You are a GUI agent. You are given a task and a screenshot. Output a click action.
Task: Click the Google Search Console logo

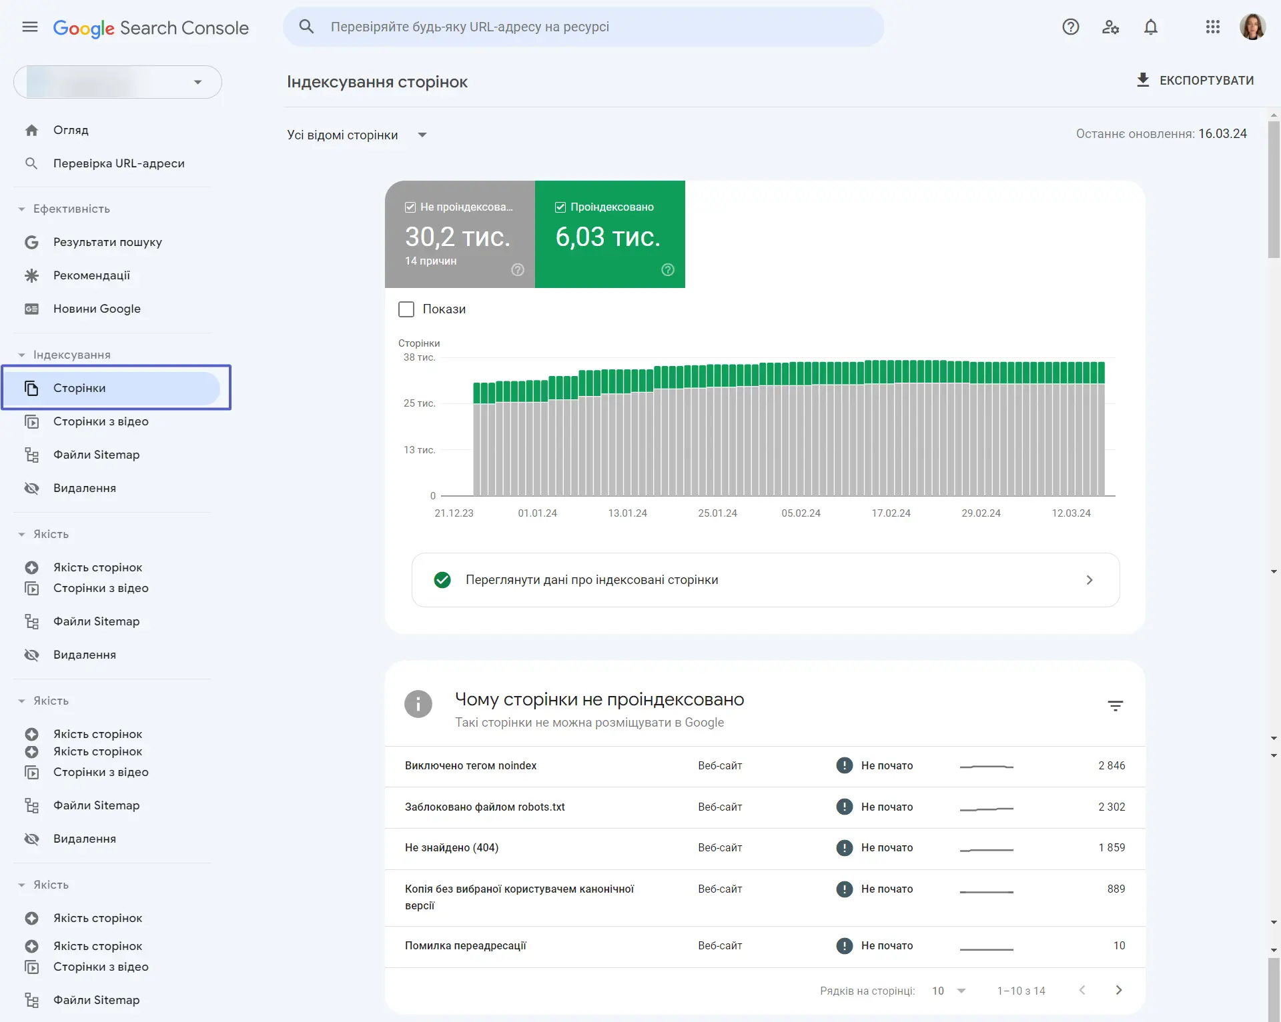click(151, 27)
